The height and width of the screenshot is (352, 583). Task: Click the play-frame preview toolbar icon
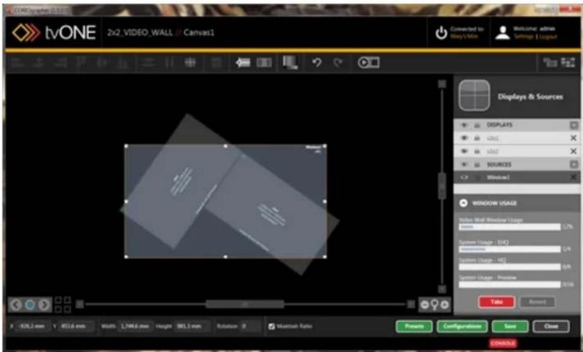pos(368,62)
